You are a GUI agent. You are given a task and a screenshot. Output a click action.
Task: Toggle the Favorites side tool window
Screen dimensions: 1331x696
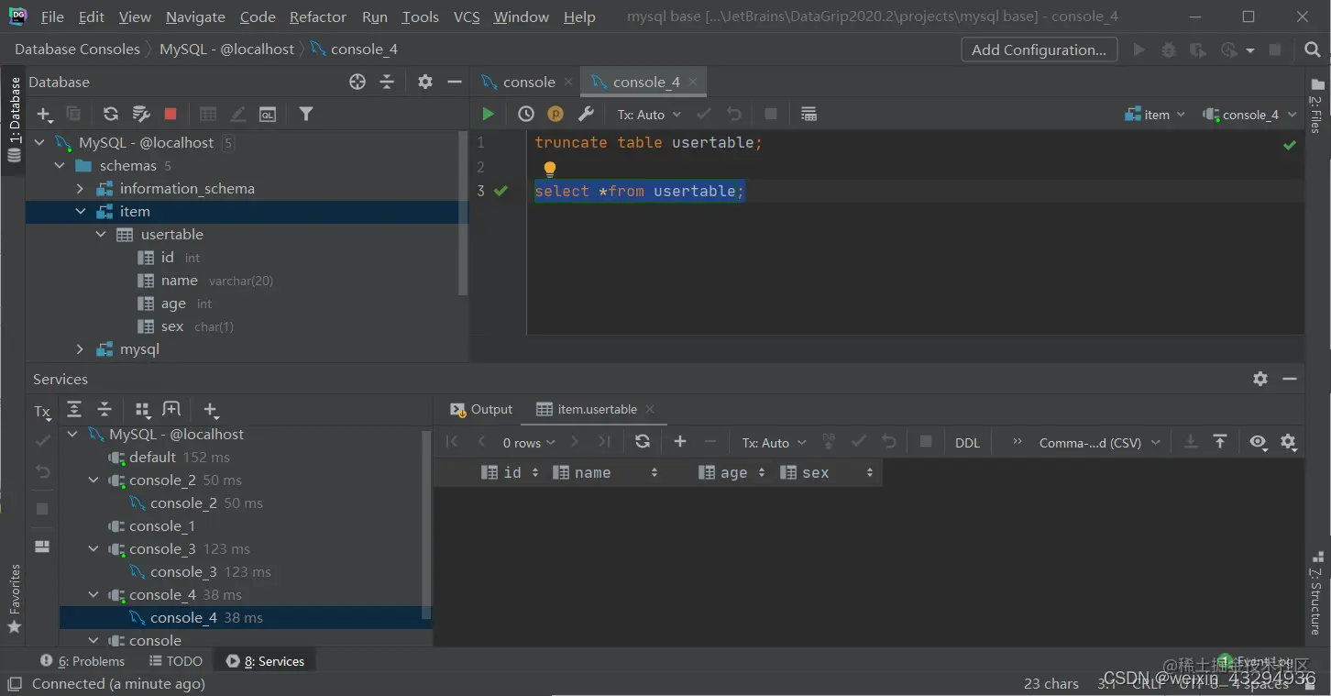(15, 598)
